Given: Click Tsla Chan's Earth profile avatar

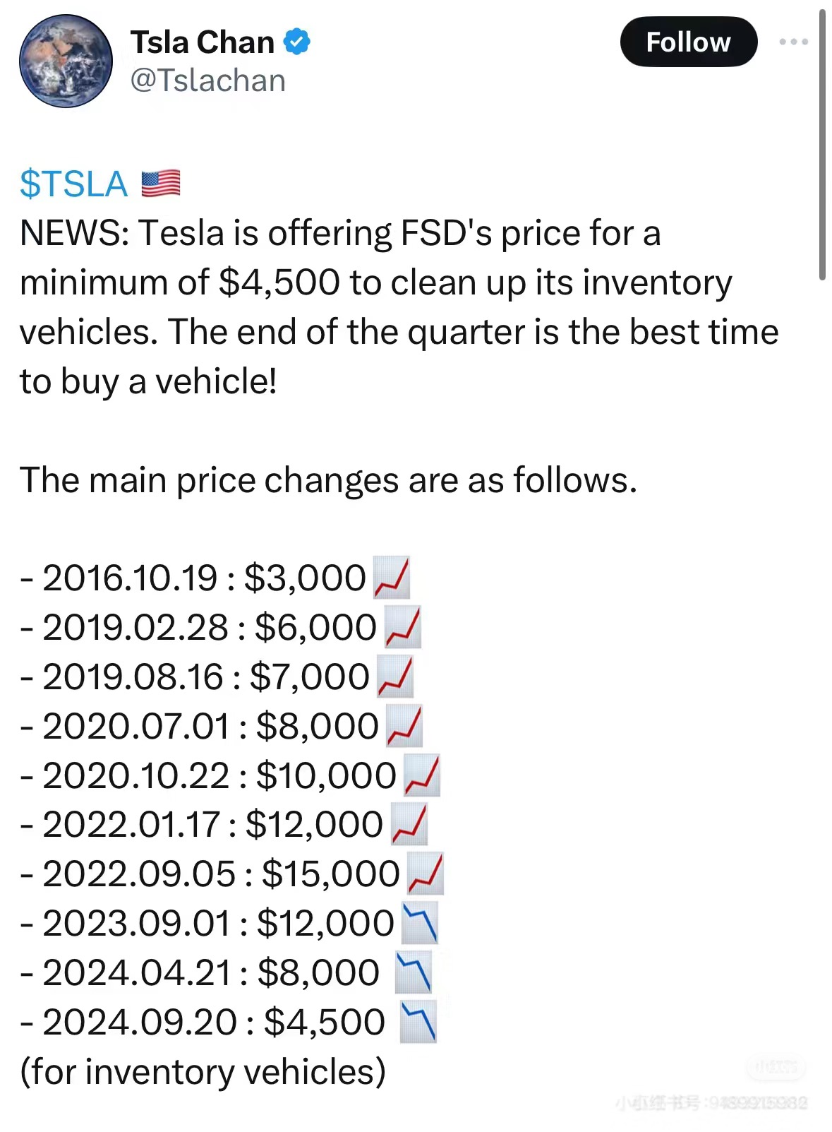Looking at the screenshot, I should [66, 61].
